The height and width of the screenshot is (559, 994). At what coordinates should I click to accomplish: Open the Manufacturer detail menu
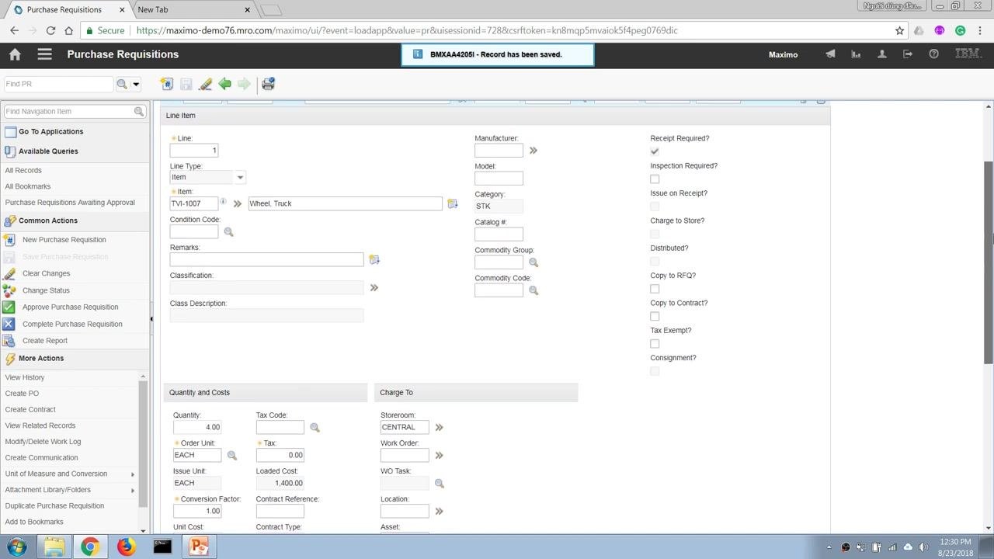[533, 151]
